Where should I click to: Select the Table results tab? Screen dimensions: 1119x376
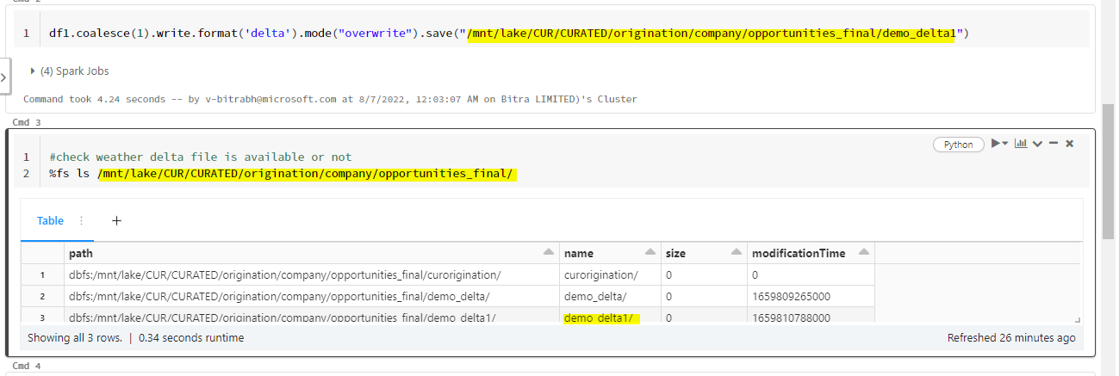click(x=50, y=220)
